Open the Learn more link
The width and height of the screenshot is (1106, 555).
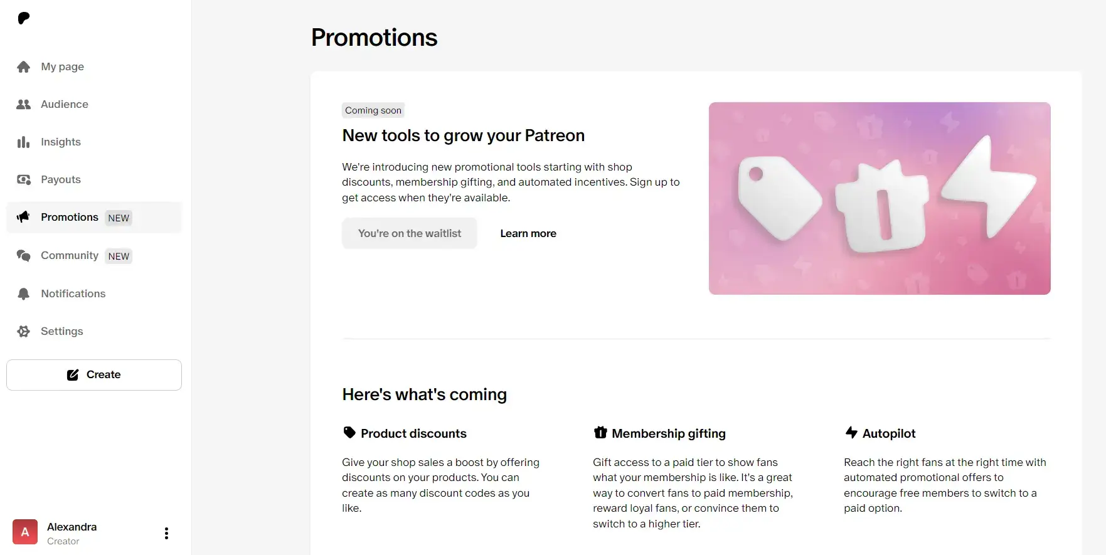pyautogui.click(x=528, y=233)
